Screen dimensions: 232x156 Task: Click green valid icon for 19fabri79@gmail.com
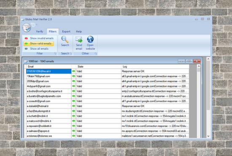[x=73, y=76]
